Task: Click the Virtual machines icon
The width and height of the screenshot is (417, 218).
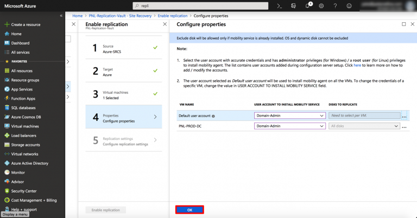Action: 7,126
